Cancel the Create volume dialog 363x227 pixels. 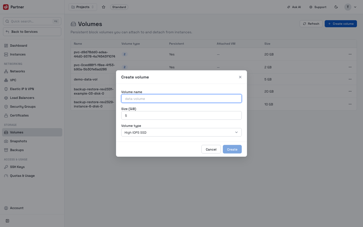tap(211, 149)
